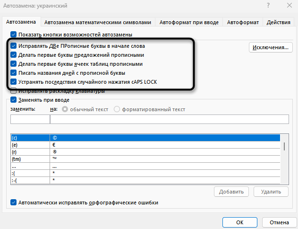Click the заменить input field
Image resolution: width=298 pixels, height=229 pixels.
pos(30,119)
